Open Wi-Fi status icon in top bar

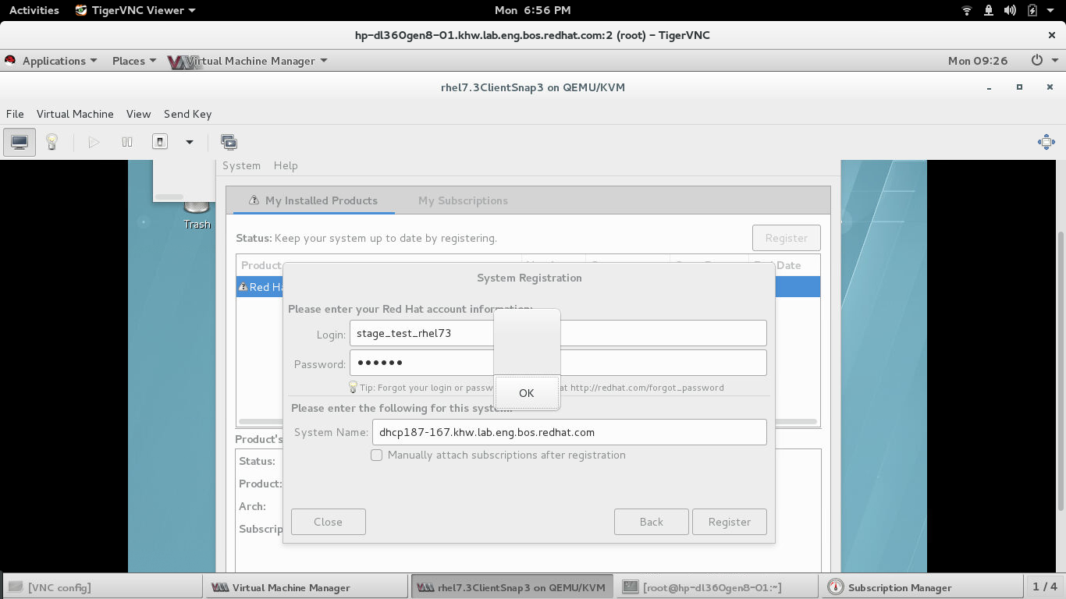pyautogui.click(x=967, y=10)
